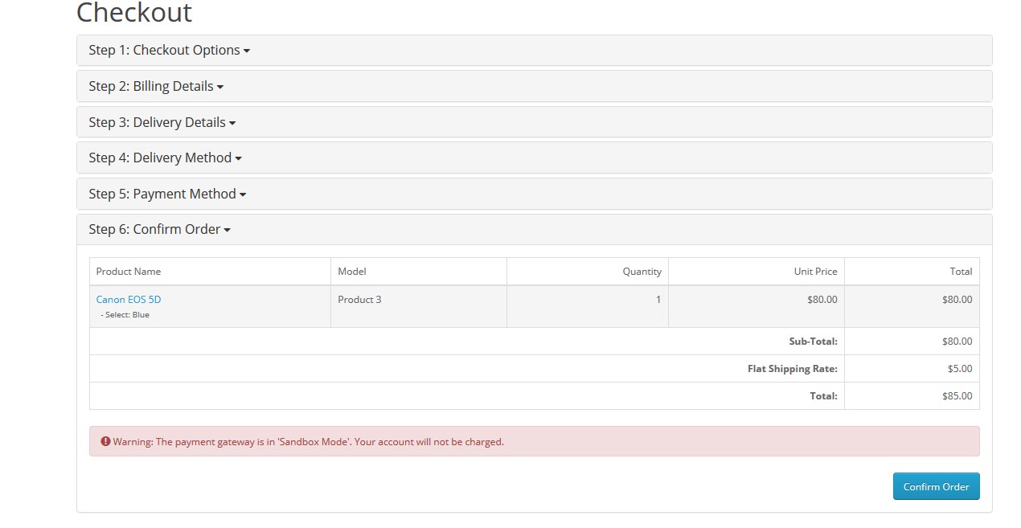Click the Sub-Total label

pos(813,342)
